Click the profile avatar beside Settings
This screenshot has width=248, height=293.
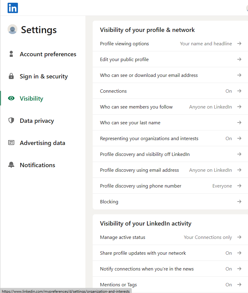[x=12, y=29]
